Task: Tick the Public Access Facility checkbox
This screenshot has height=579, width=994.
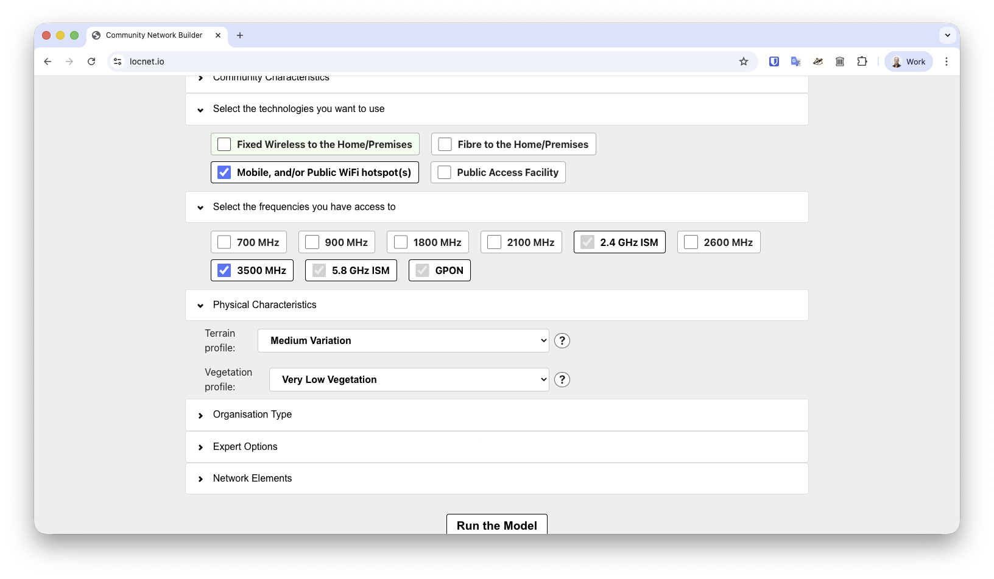Action: click(445, 172)
